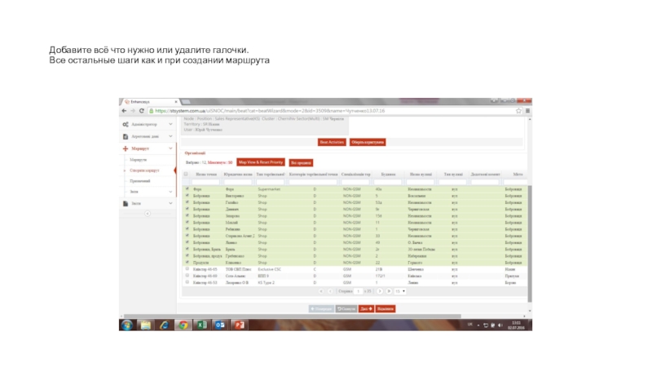Bookmark the page with the star icon
652x367 pixels.
520,111
